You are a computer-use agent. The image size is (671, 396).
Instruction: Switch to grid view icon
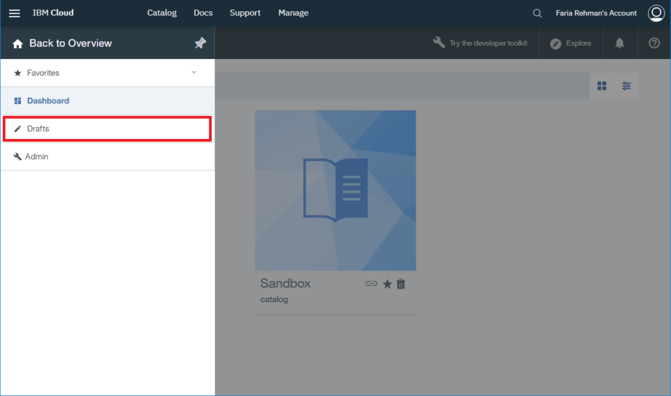coord(602,85)
